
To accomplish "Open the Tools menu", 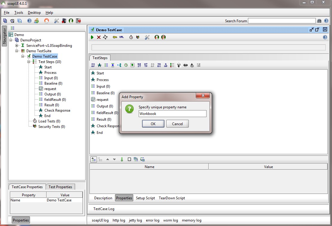I will pos(19,13).
